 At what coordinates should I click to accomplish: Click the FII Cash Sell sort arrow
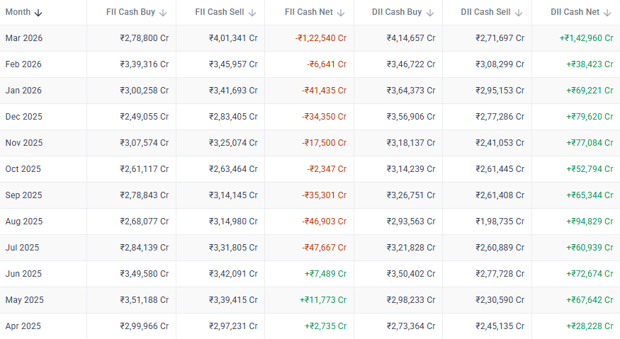(252, 13)
